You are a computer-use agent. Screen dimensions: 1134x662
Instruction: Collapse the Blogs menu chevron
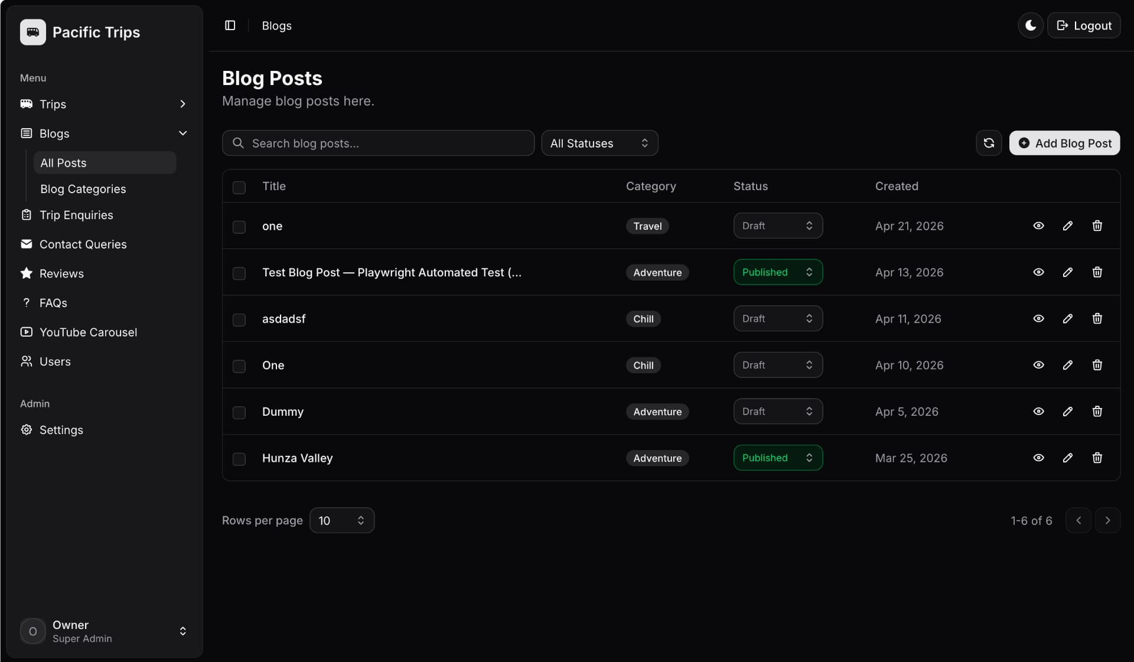point(183,133)
